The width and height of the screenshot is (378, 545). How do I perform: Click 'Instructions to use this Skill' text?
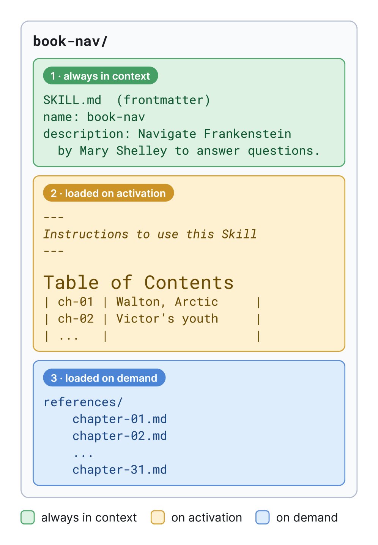click(150, 234)
